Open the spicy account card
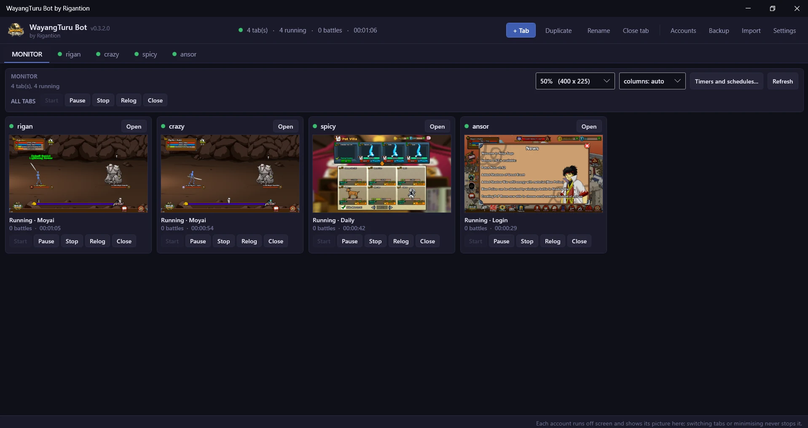 click(x=437, y=127)
